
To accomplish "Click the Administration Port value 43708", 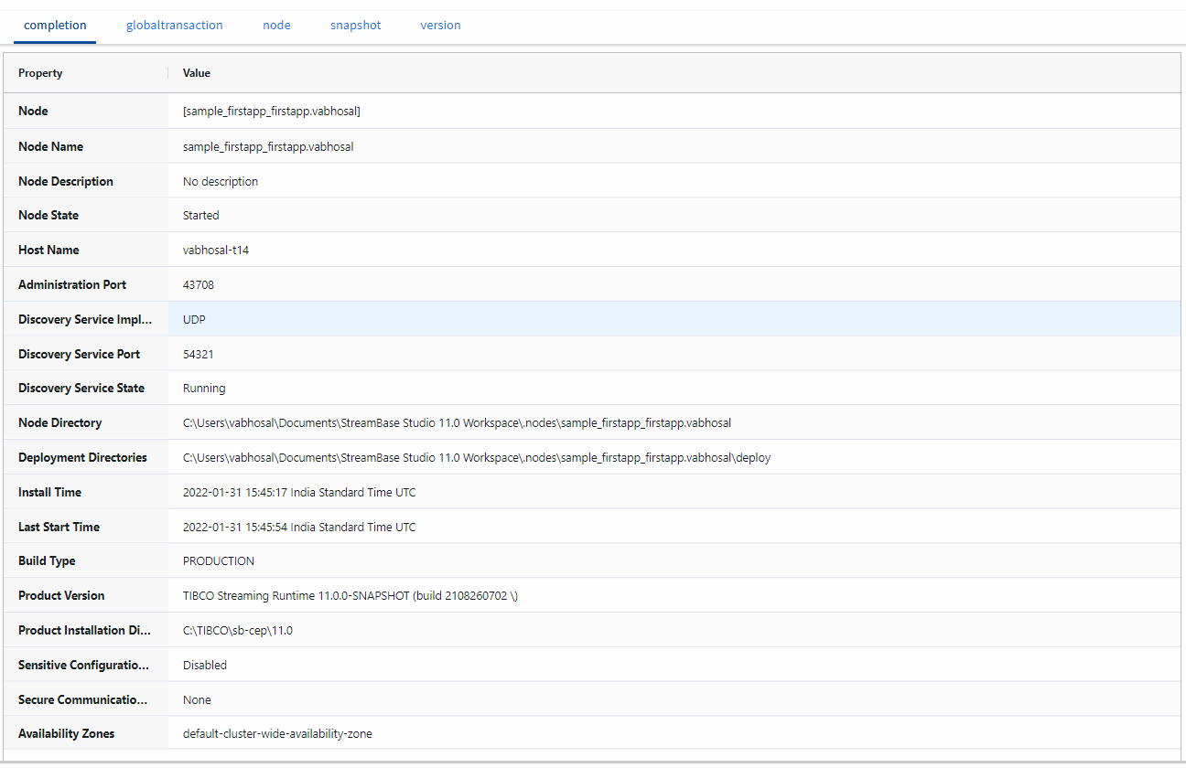I will (199, 285).
